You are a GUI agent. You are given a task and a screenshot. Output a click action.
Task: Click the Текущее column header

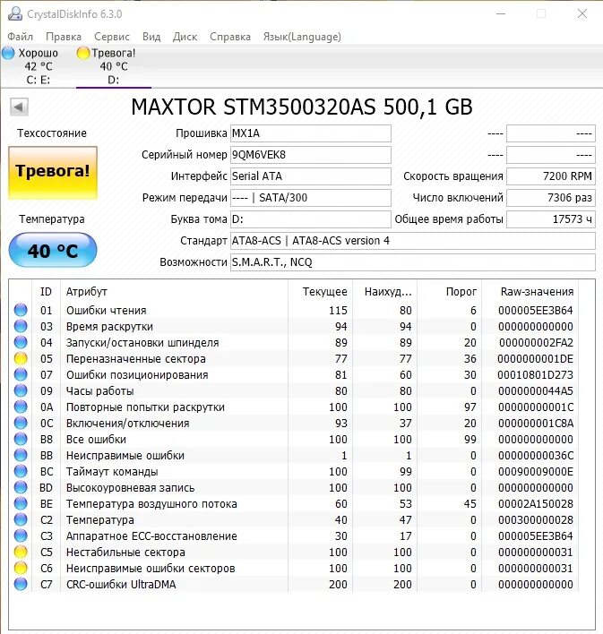click(x=320, y=292)
